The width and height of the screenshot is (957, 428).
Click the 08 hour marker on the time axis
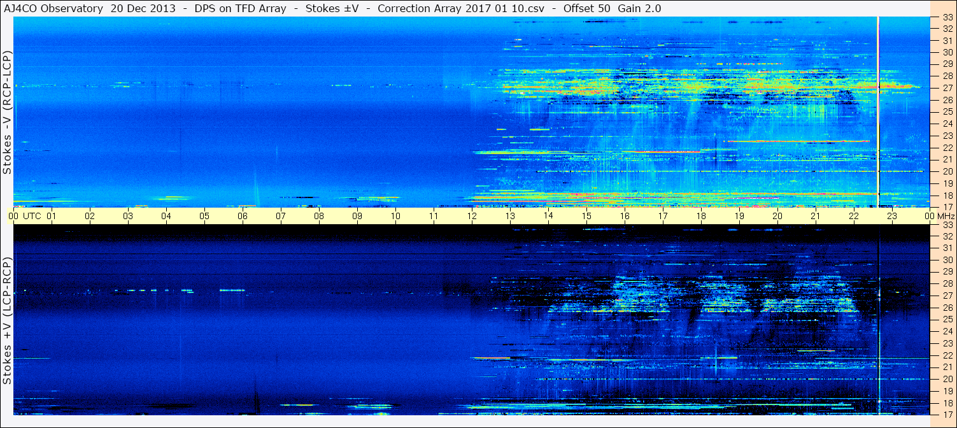tap(319, 216)
